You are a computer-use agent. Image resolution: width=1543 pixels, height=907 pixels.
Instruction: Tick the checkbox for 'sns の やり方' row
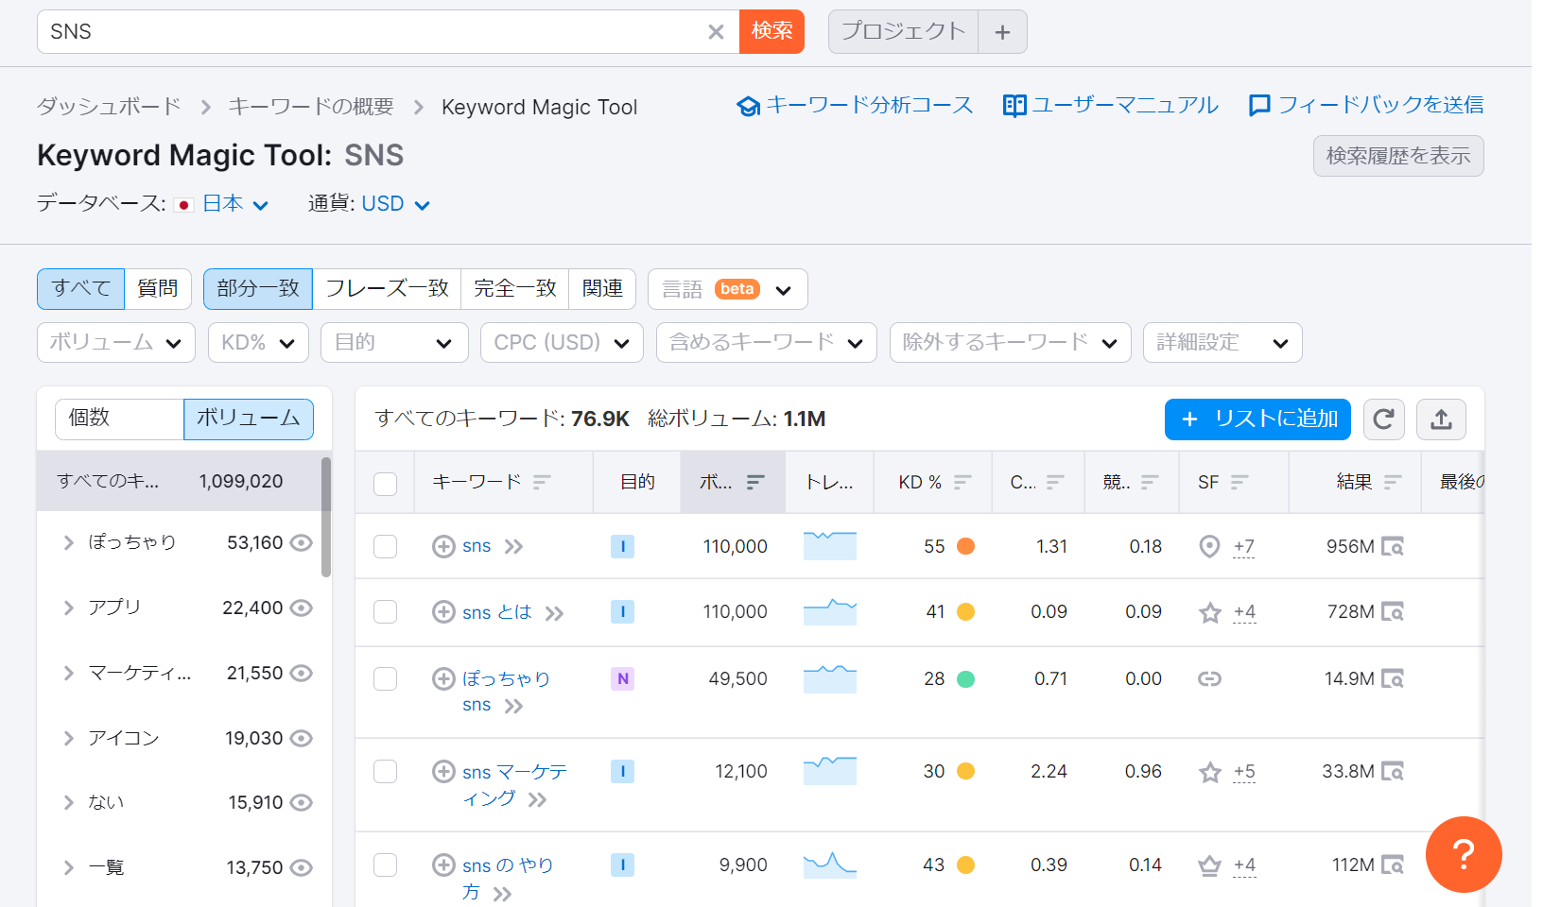tap(385, 864)
